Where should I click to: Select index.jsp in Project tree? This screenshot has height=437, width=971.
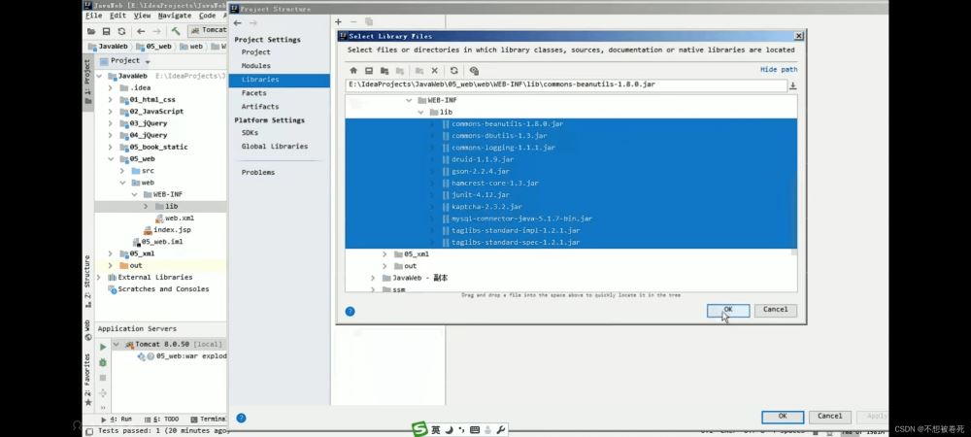point(172,230)
